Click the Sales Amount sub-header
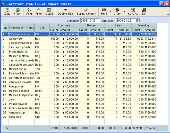 pyautogui.click(x=125, y=30)
